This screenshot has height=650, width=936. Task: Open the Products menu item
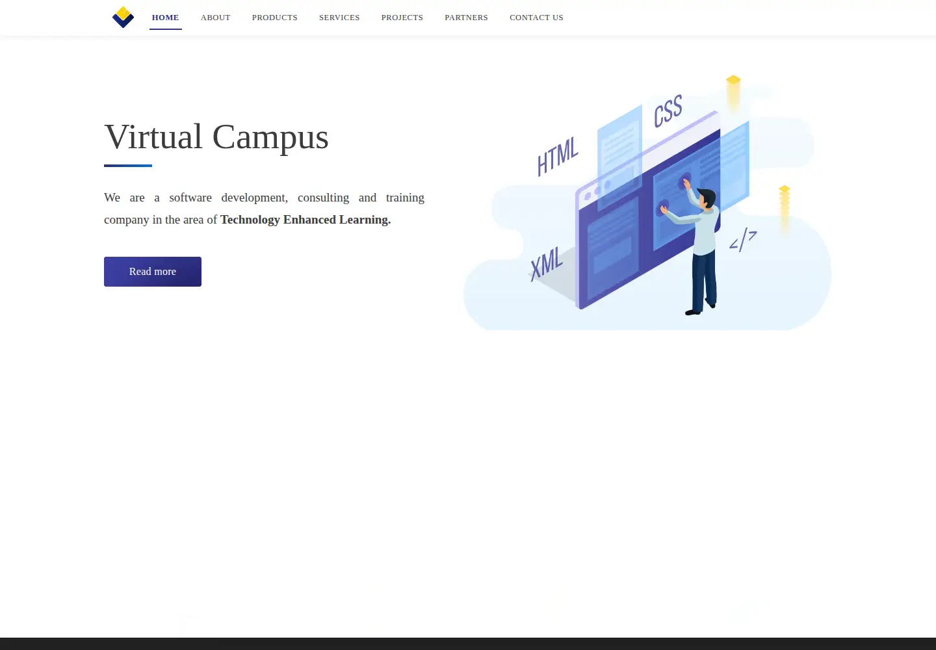(275, 18)
